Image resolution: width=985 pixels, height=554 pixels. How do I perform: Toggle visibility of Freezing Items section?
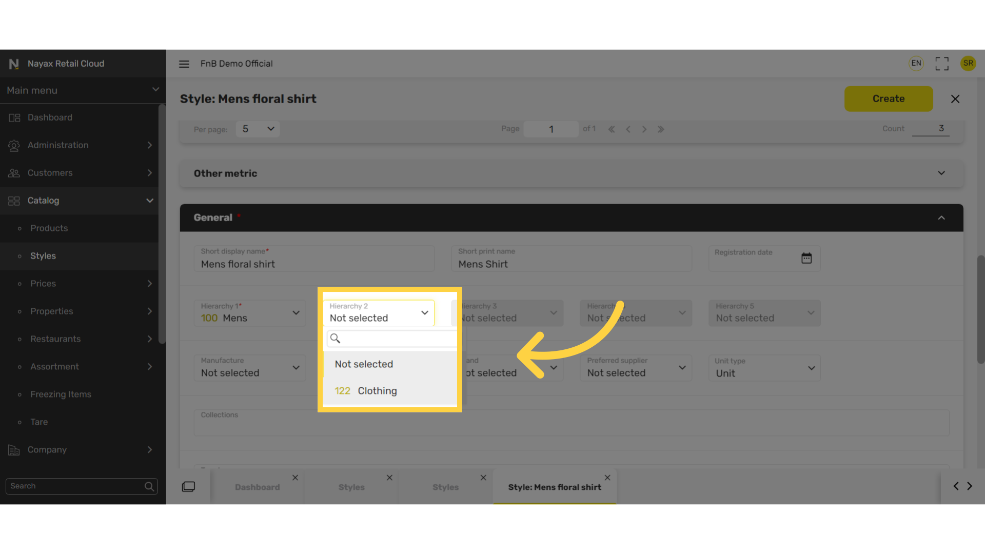tap(60, 393)
